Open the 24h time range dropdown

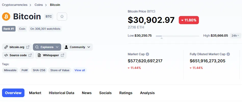pyautogui.click(x=235, y=36)
